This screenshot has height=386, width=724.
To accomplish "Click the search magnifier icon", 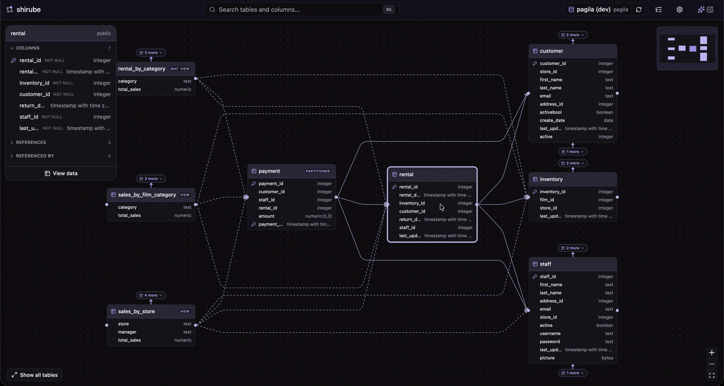I will tap(212, 10).
